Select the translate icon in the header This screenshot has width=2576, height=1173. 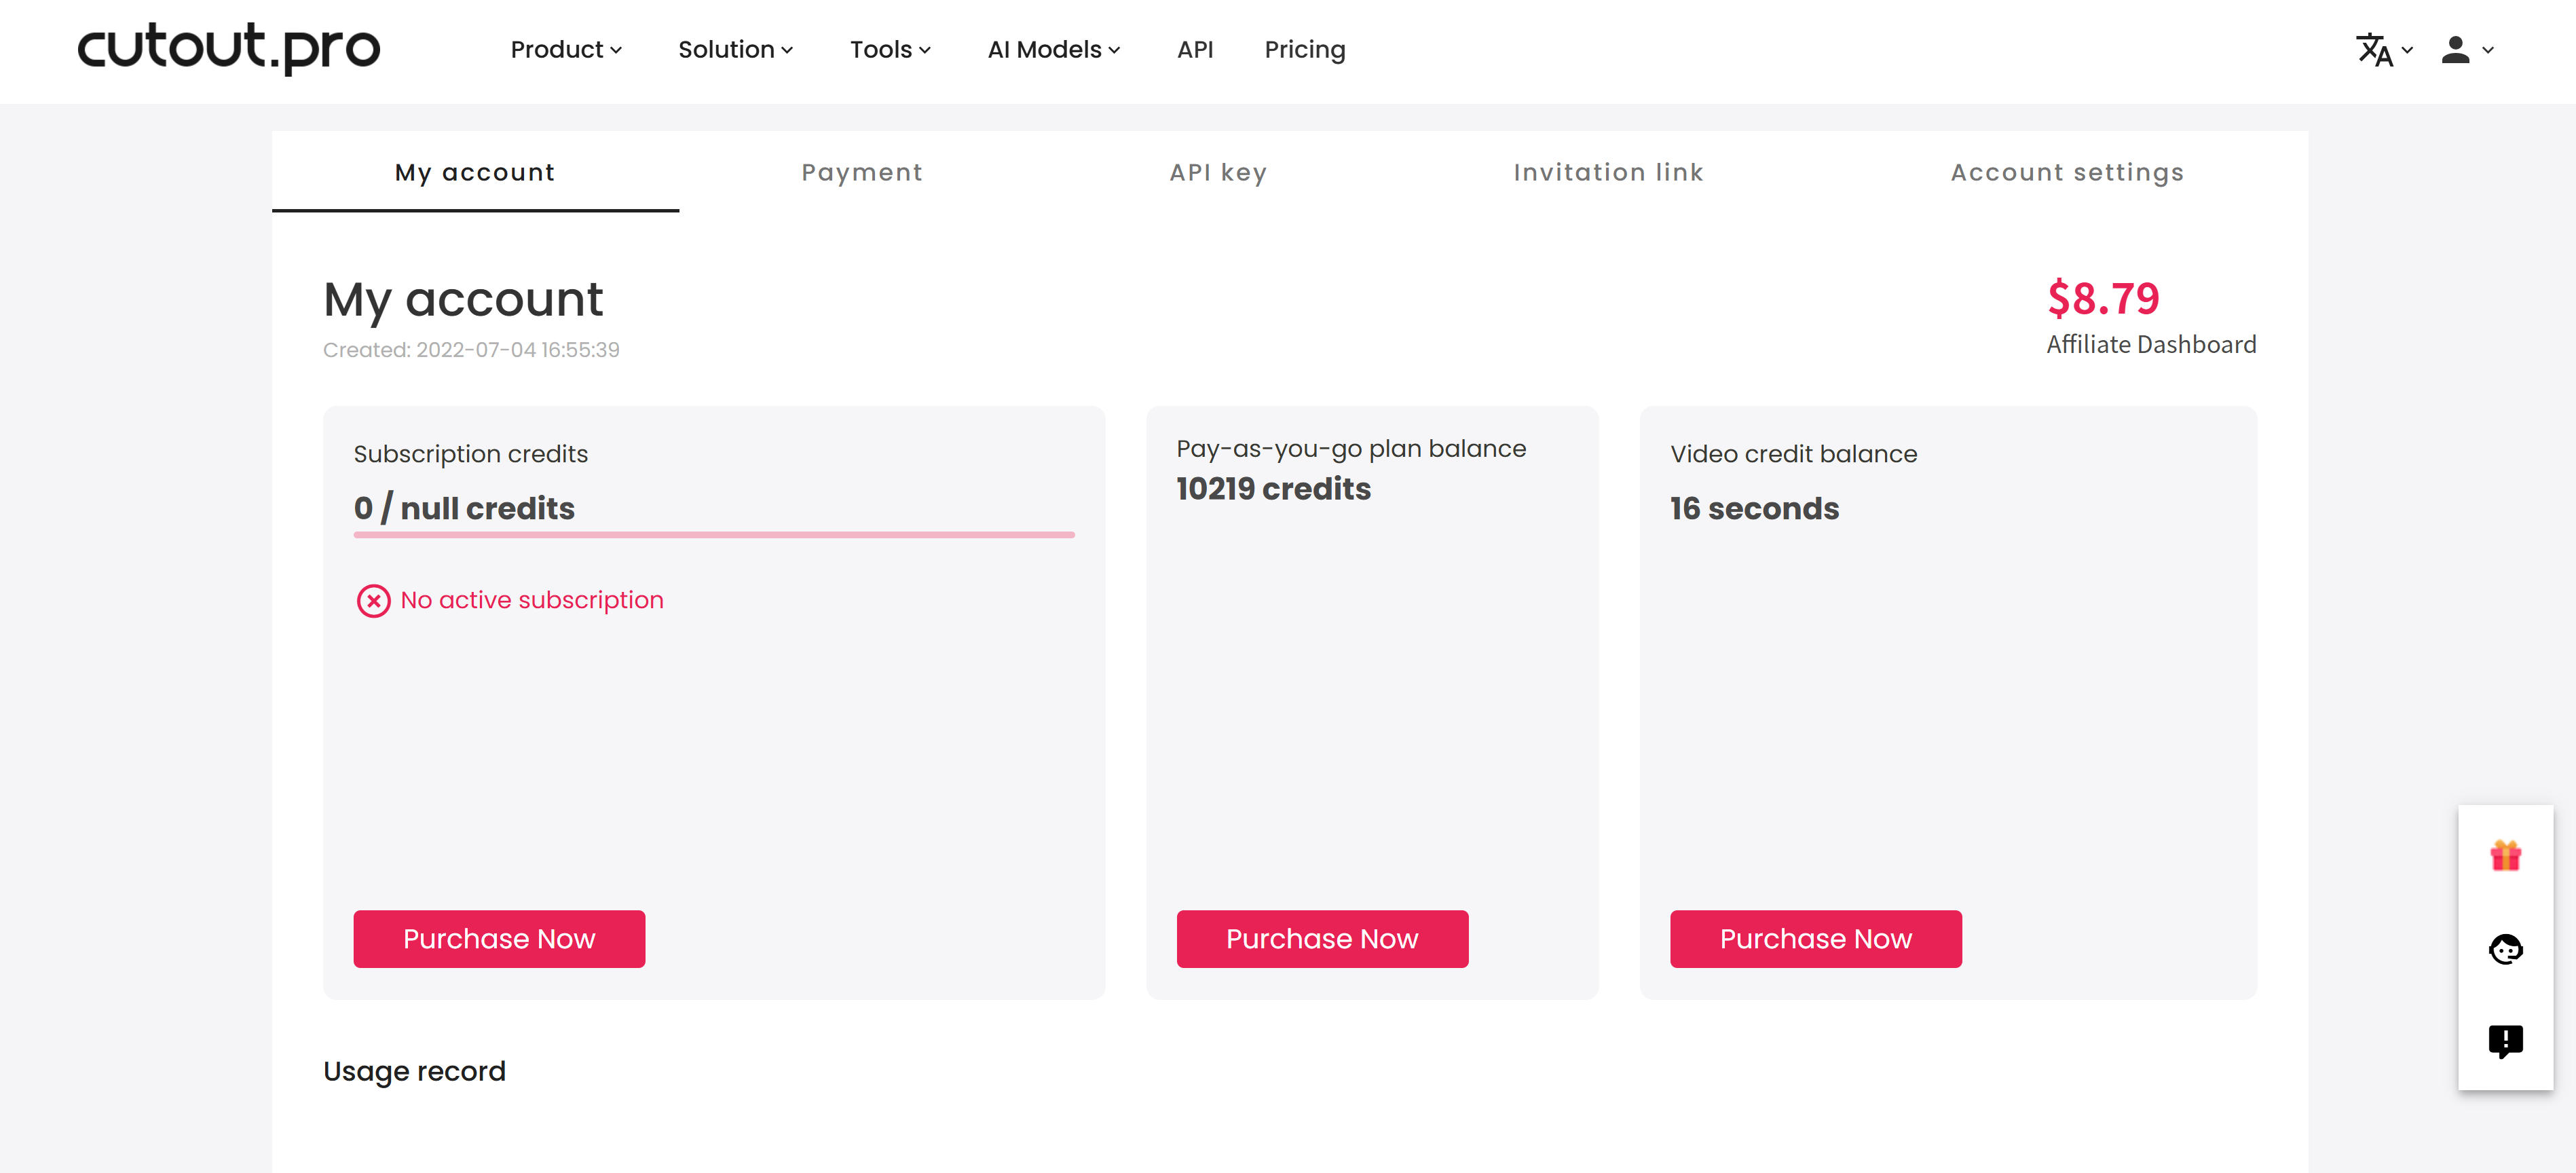tap(2375, 50)
